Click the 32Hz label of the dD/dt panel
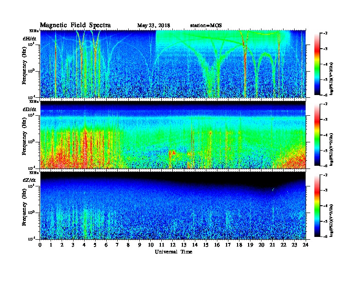364x281 pixels. (34, 101)
